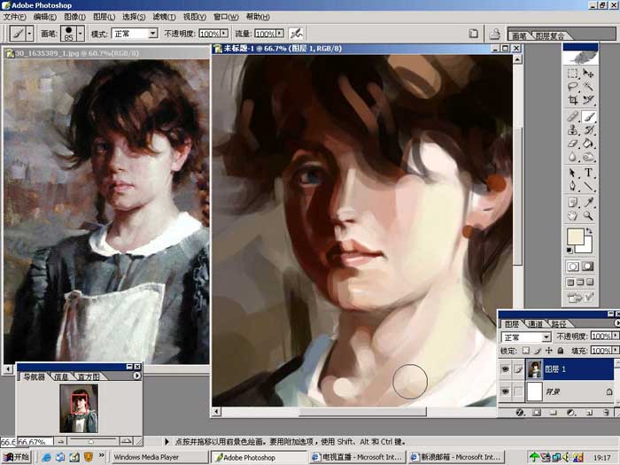This screenshot has width=620, height=465.
Task: Create new adjustment layer icon
Action: tap(570, 413)
